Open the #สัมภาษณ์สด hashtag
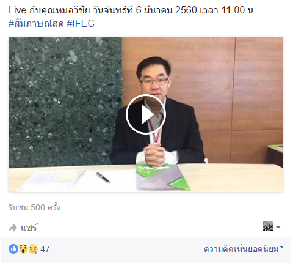 pyautogui.click(x=36, y=23)
